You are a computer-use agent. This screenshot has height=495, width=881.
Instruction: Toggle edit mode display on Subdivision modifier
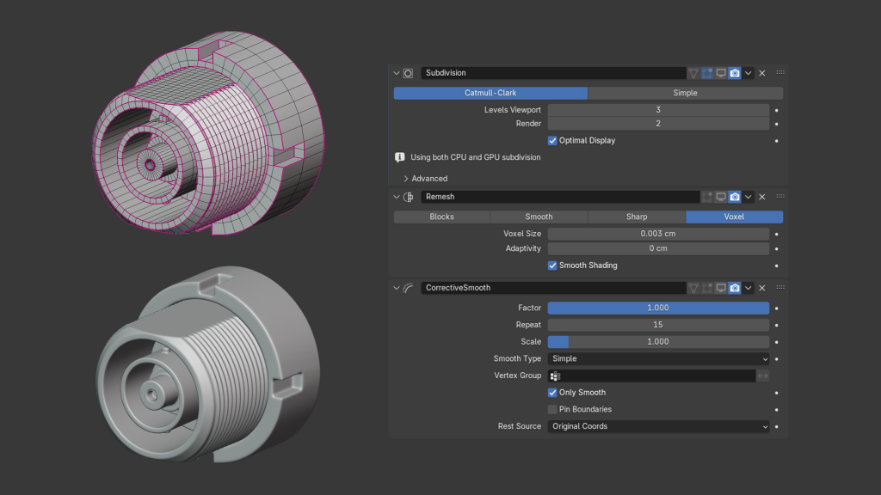coord(707,73)
